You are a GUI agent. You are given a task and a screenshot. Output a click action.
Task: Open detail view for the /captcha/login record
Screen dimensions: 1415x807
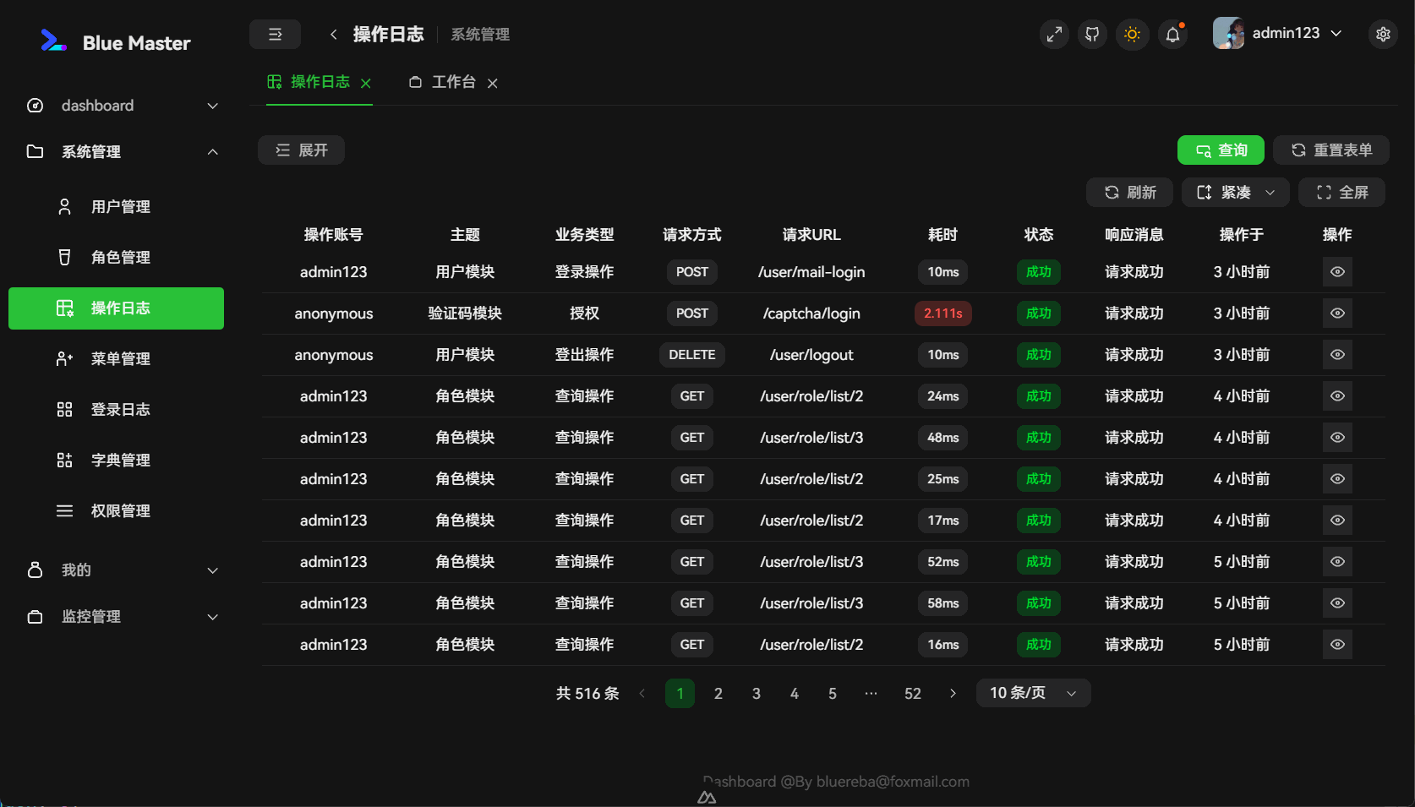click(x=1336, y=313)
